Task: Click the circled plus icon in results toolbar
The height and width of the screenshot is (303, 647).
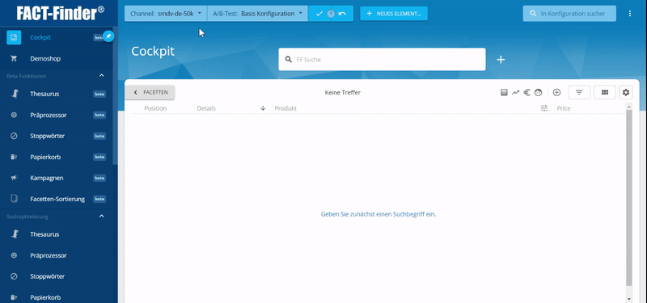Action: (x=556, y=93)
